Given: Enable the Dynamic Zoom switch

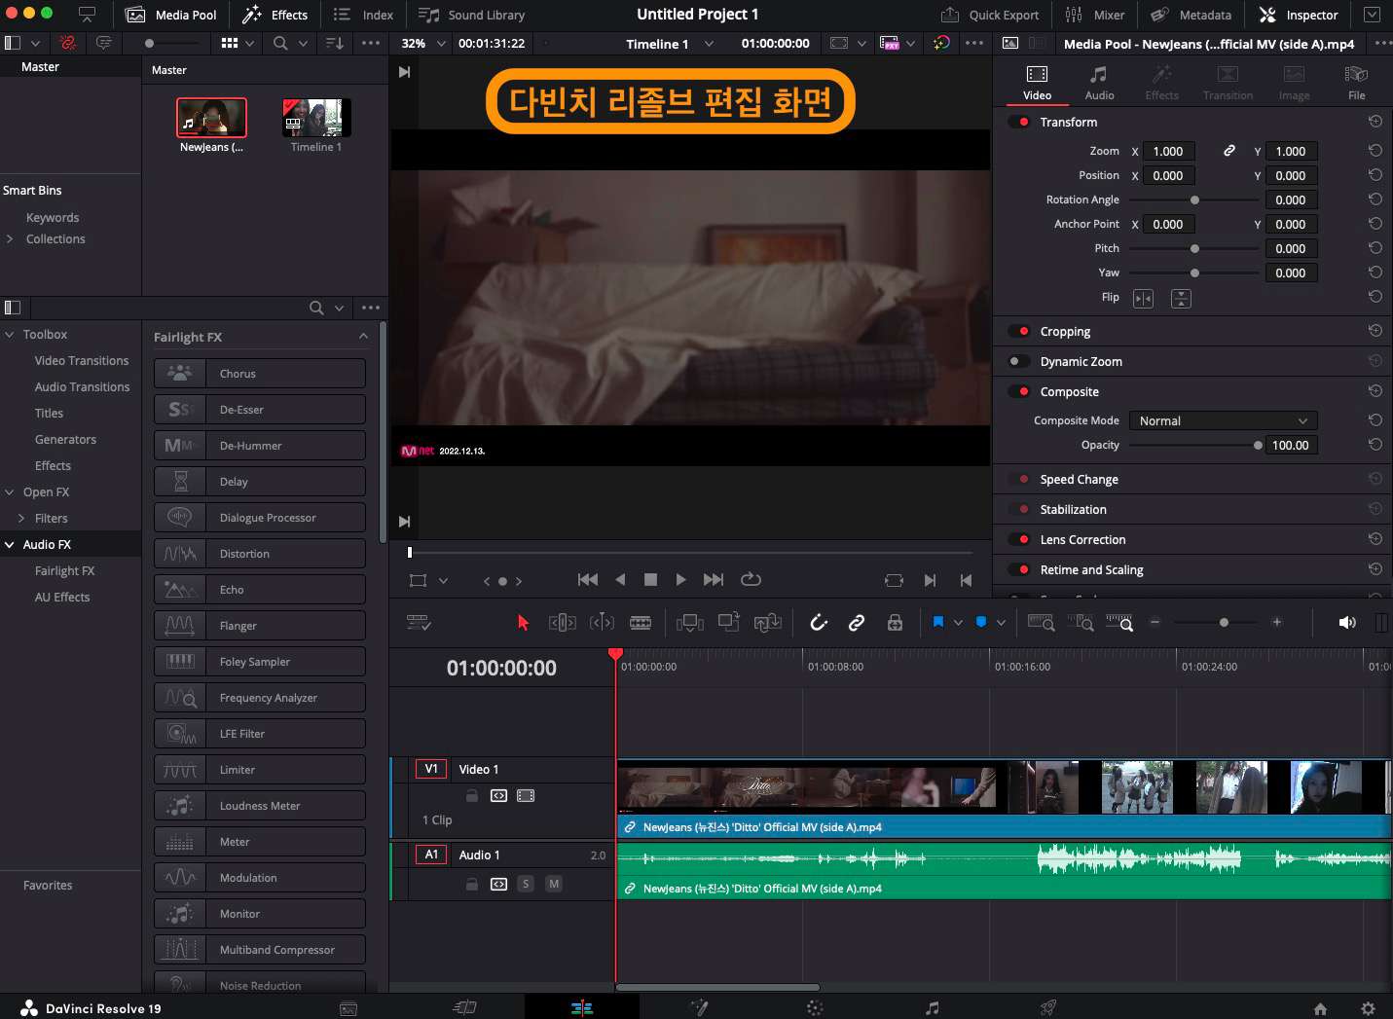Looking at the screenshot, I should [x=1019, y=361].
